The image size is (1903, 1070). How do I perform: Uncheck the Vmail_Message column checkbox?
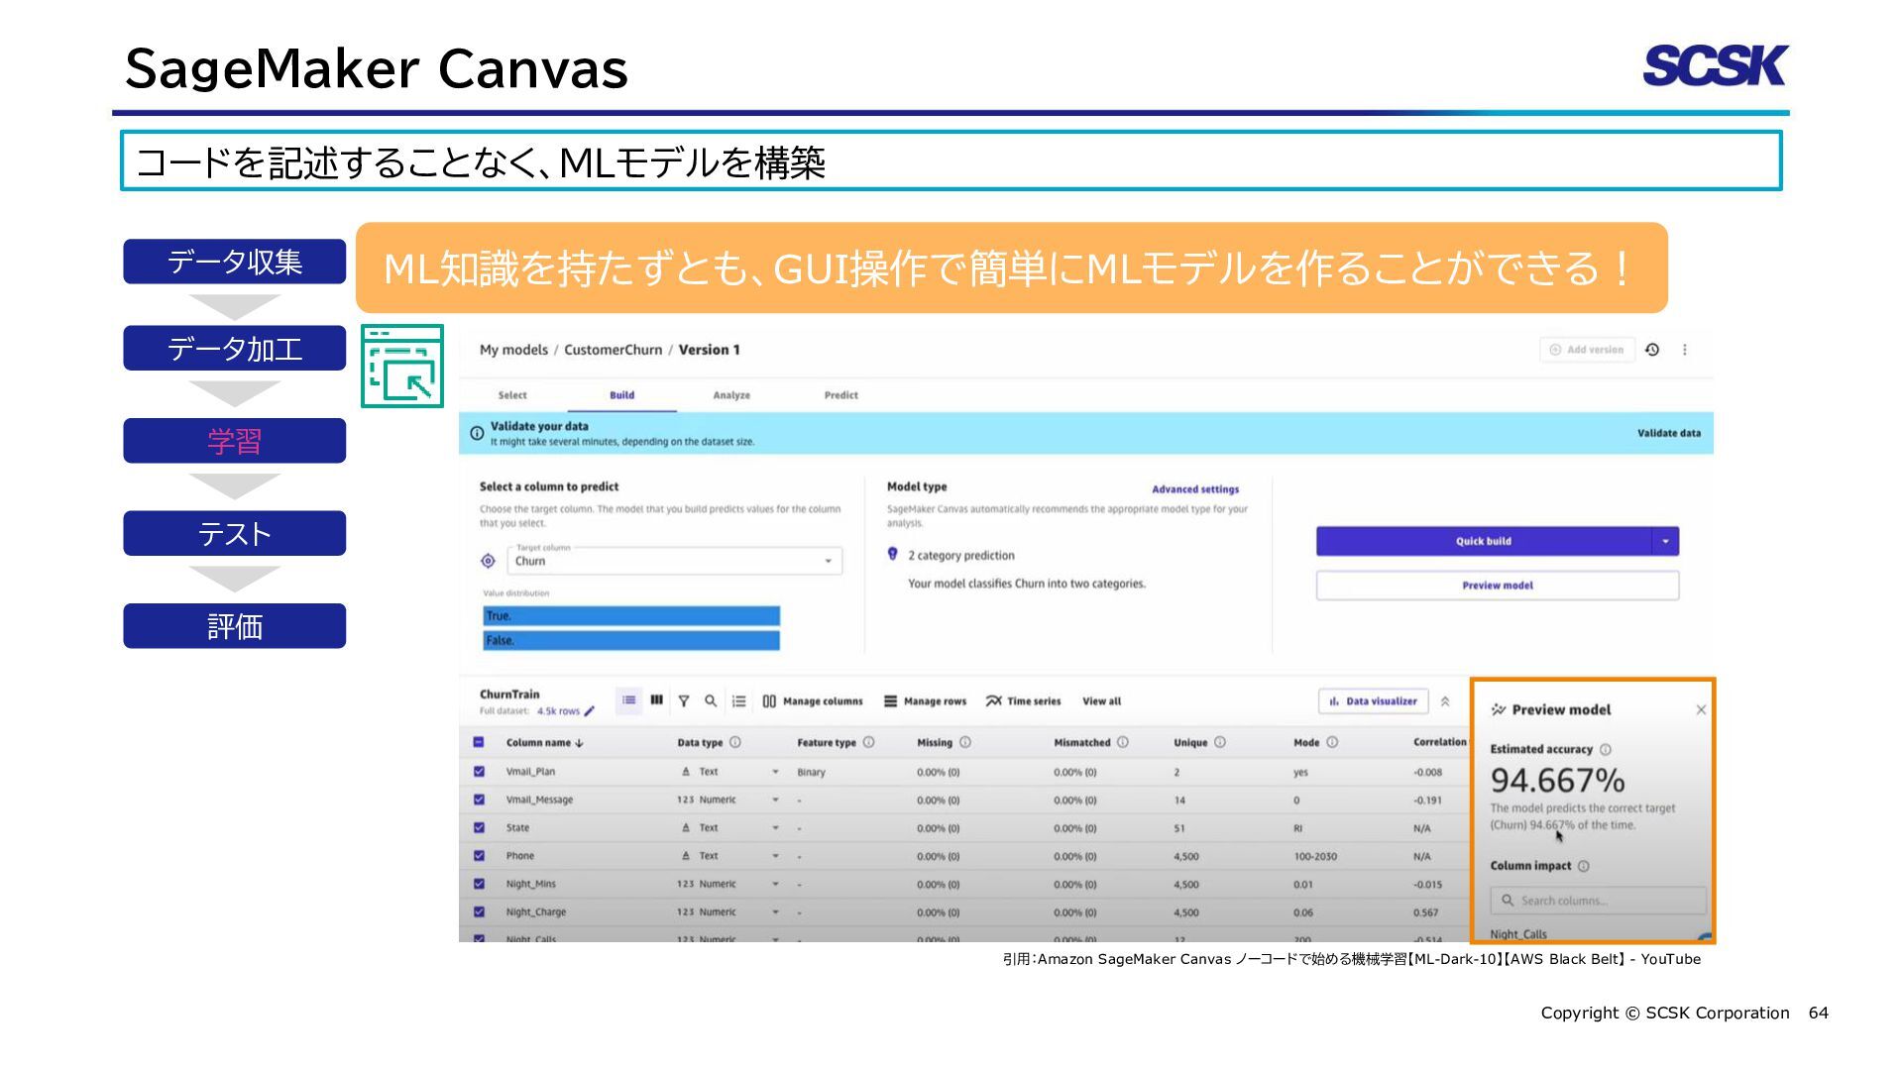tap(479, 800)
